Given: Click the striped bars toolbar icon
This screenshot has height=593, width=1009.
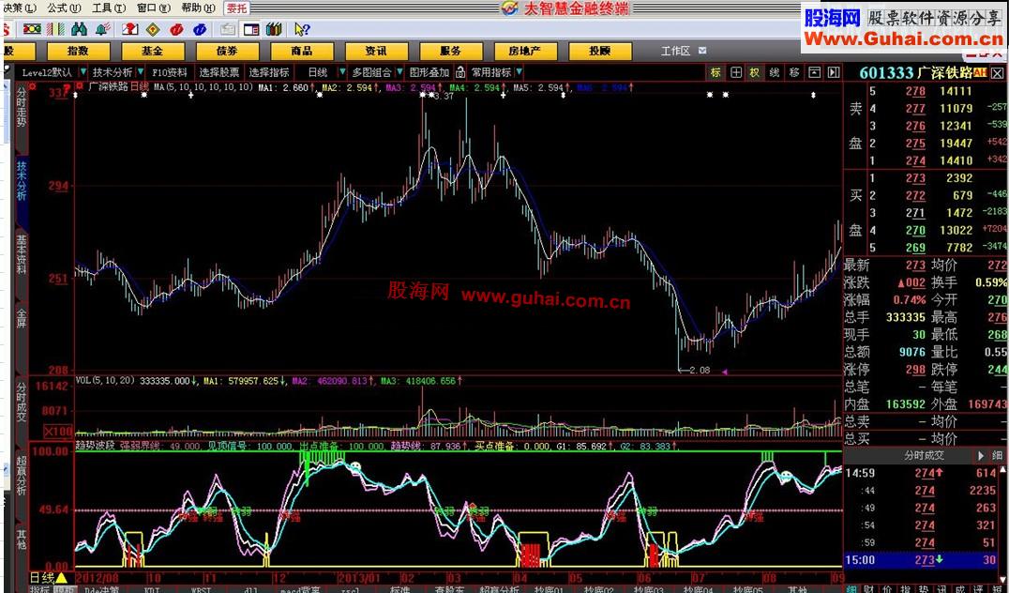Looking at the screenshot, I should [x=56, y=29].
